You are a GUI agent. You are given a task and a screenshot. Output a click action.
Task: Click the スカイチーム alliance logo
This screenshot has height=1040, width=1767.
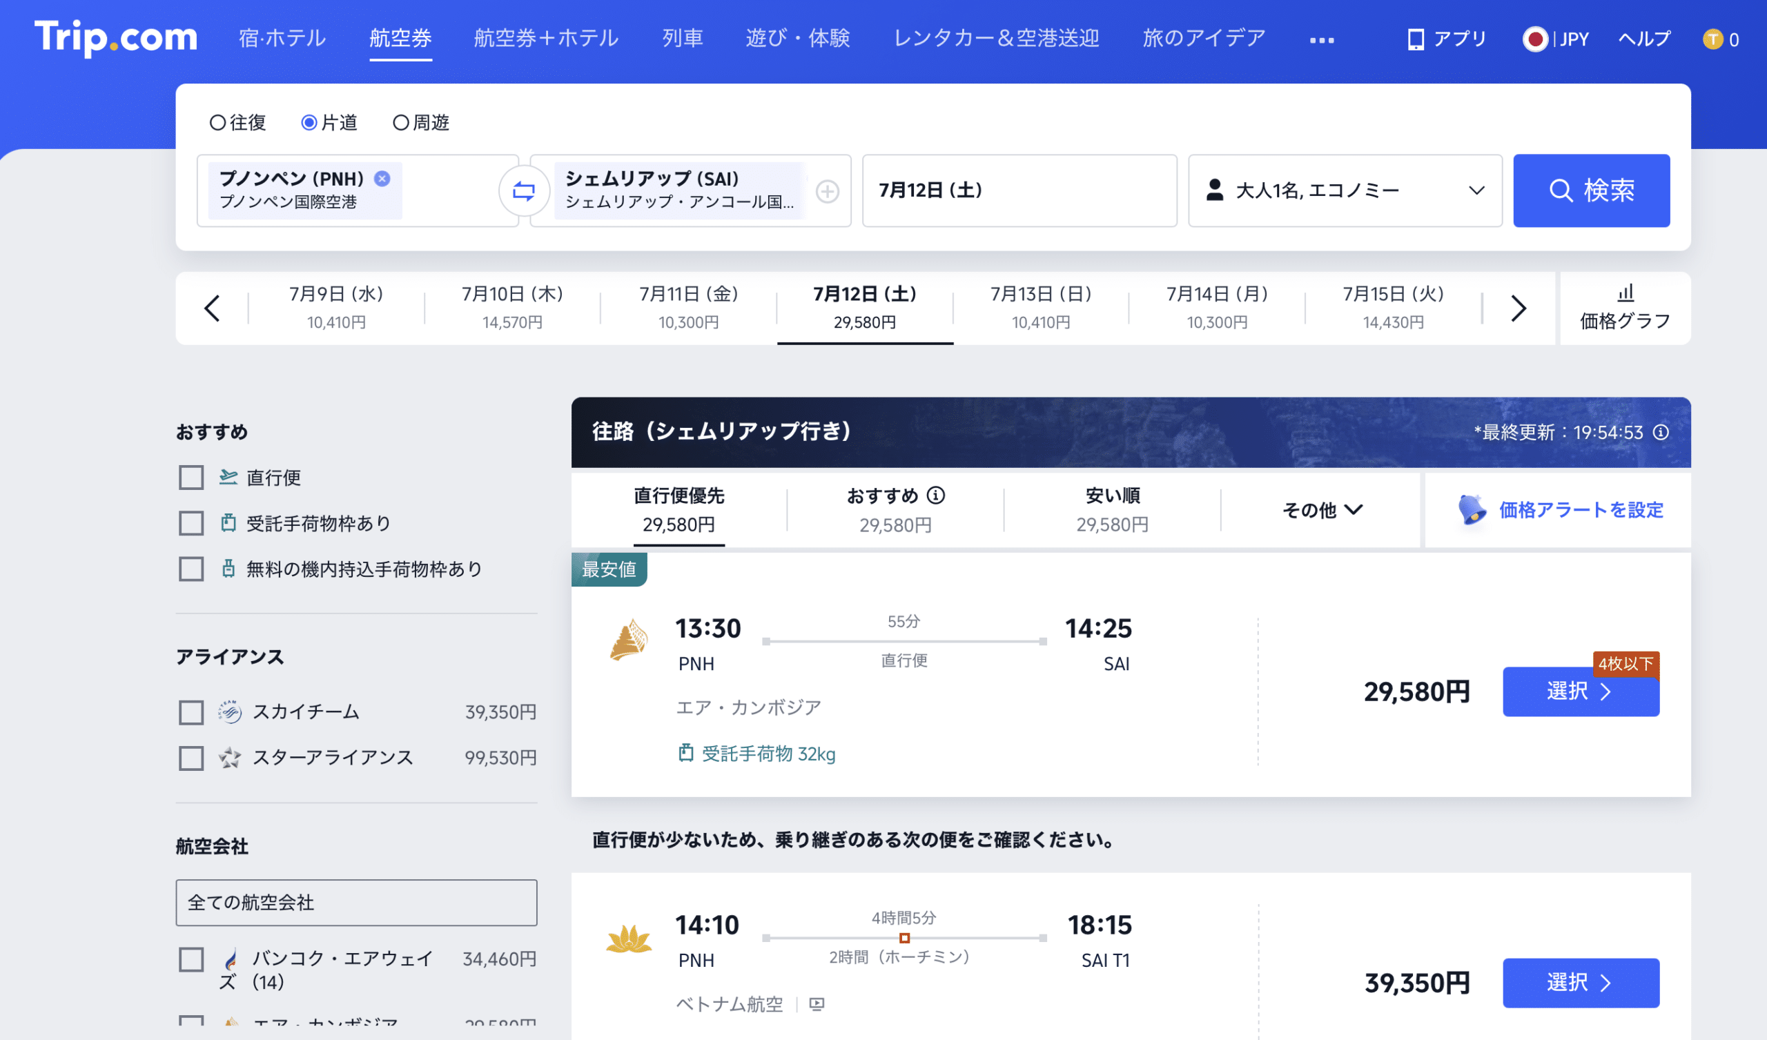229,712
